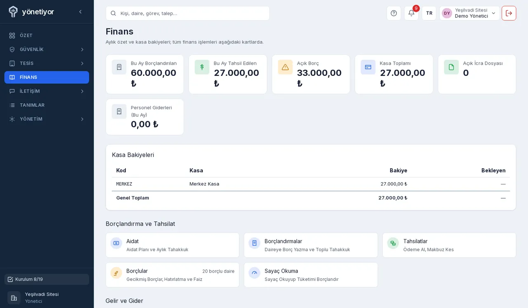Click the yönetiyor logo icon

click(13, 12)
